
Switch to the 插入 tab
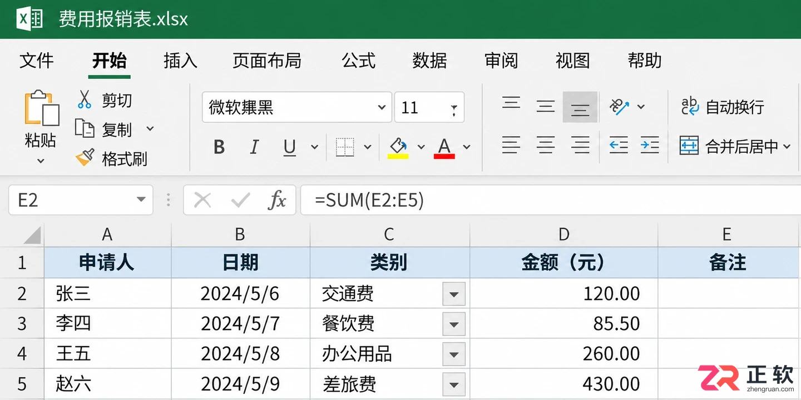pyautogui.click(x=180, y=60)
